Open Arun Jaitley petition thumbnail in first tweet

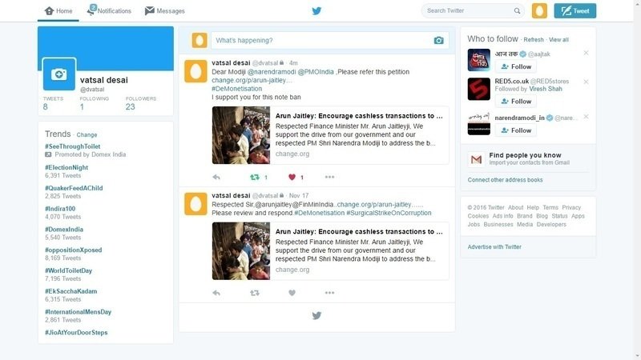coord(240,135)
